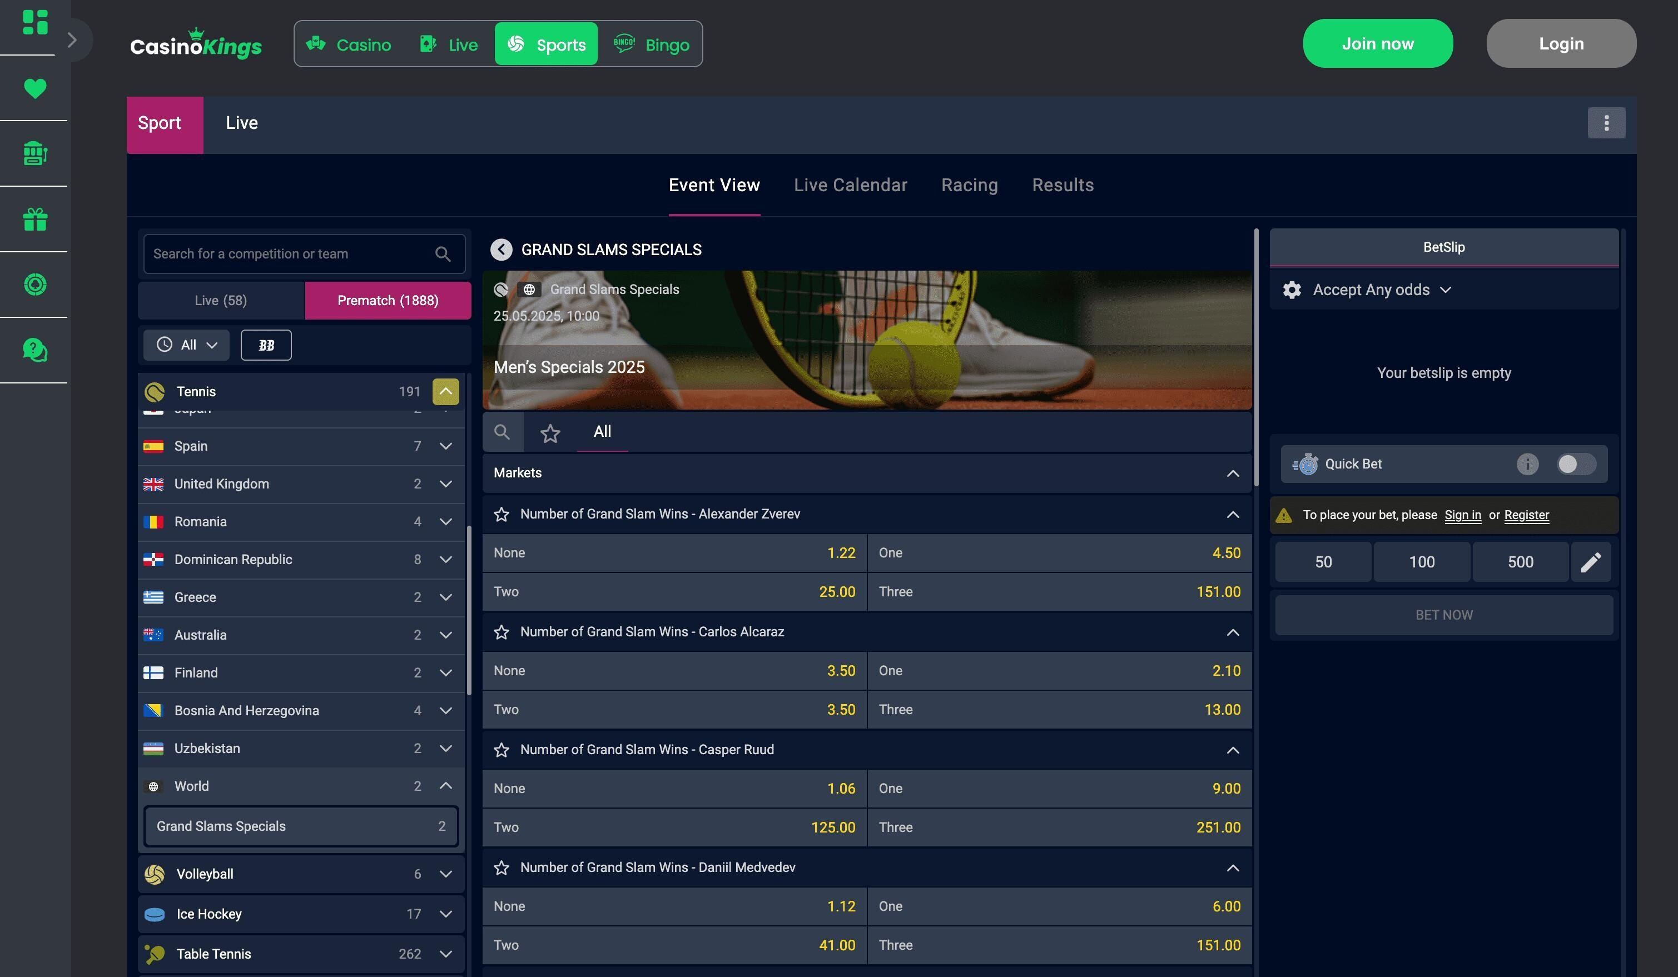Screen dimensions: 1678x977
Task: Click the BET NOW button
Action: click(1443, 615)
